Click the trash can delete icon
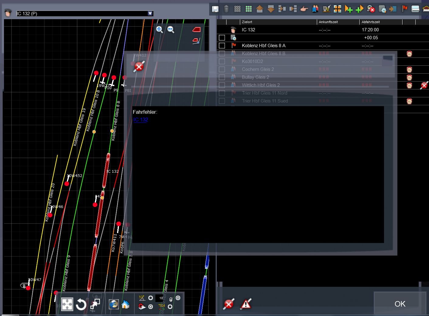Screen dimensions: 429x316 coord(226,9)
